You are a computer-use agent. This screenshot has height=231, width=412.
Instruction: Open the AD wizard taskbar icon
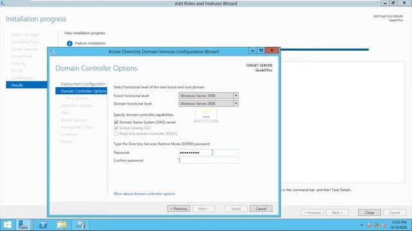pos(80,225)
